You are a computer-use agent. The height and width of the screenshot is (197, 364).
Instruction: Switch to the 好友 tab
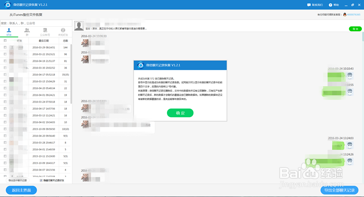click(9, 32)
